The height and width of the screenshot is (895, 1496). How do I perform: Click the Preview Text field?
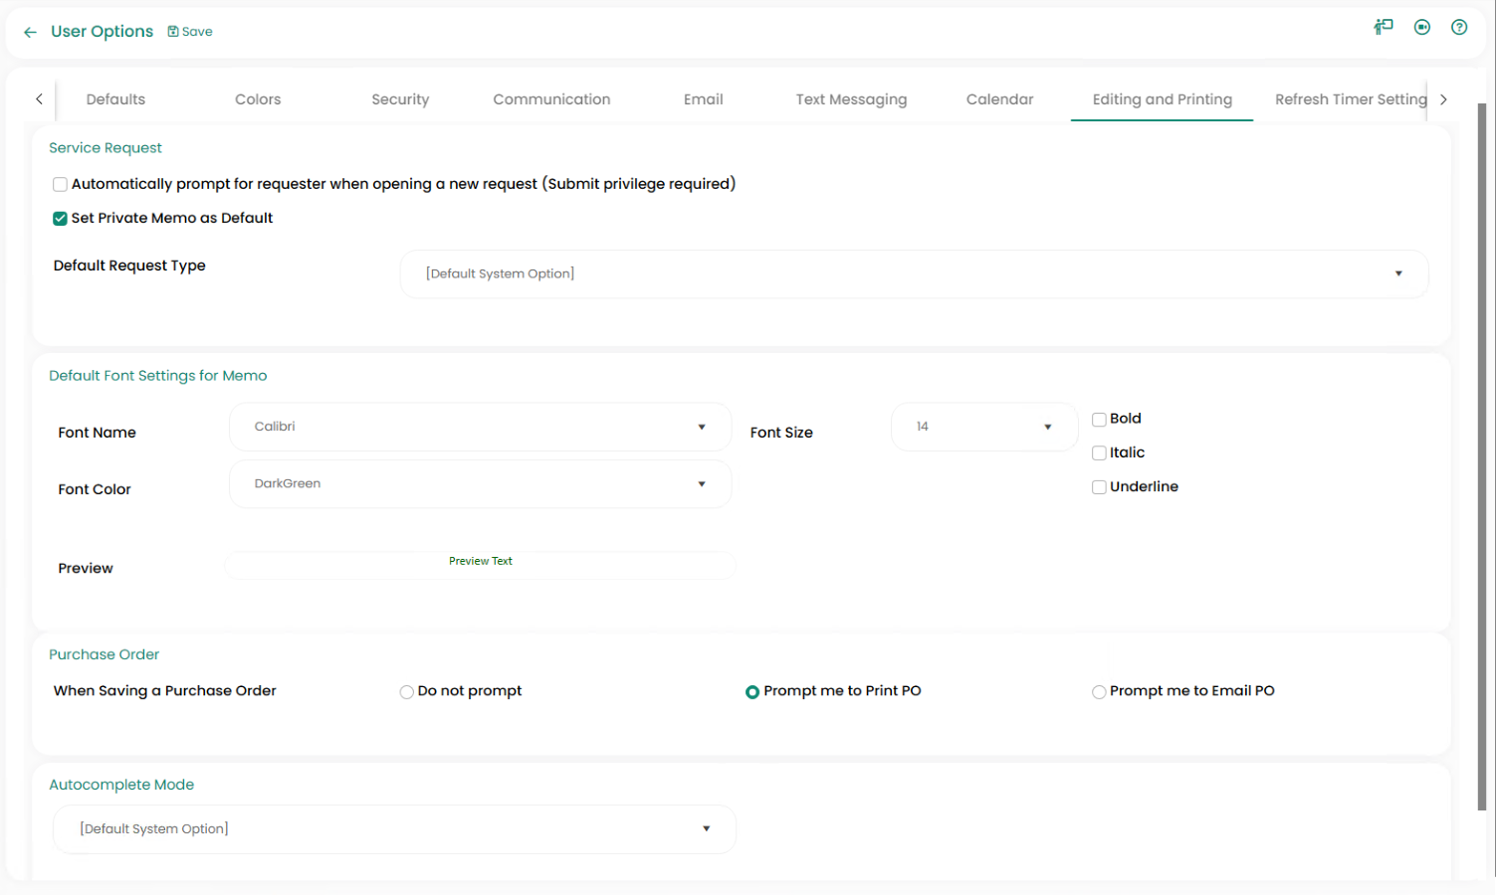pyautogui.click(x=480, y=563)
